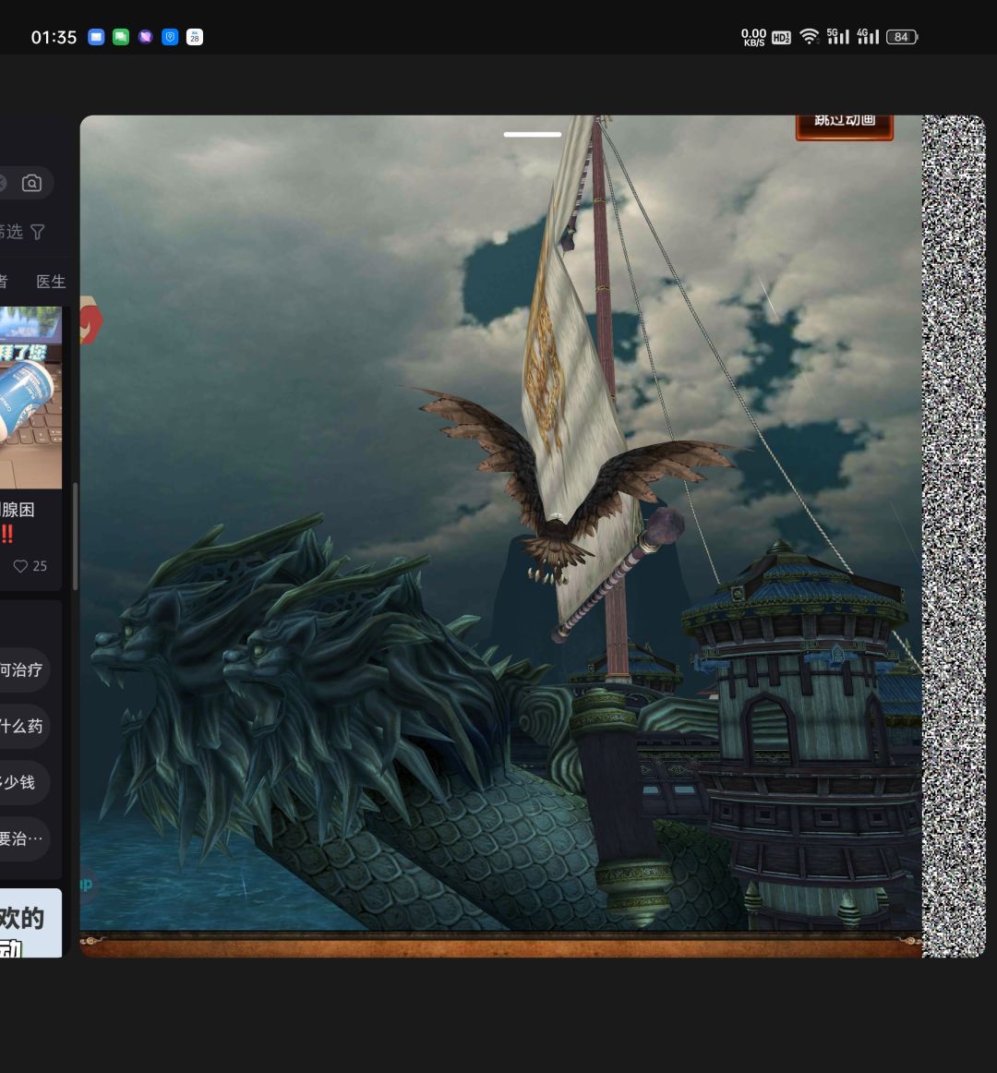The height and width of the screenshot is (1073, 997).
Task: Tap the battery 84 indicator
Action: (x=902, y=37)
